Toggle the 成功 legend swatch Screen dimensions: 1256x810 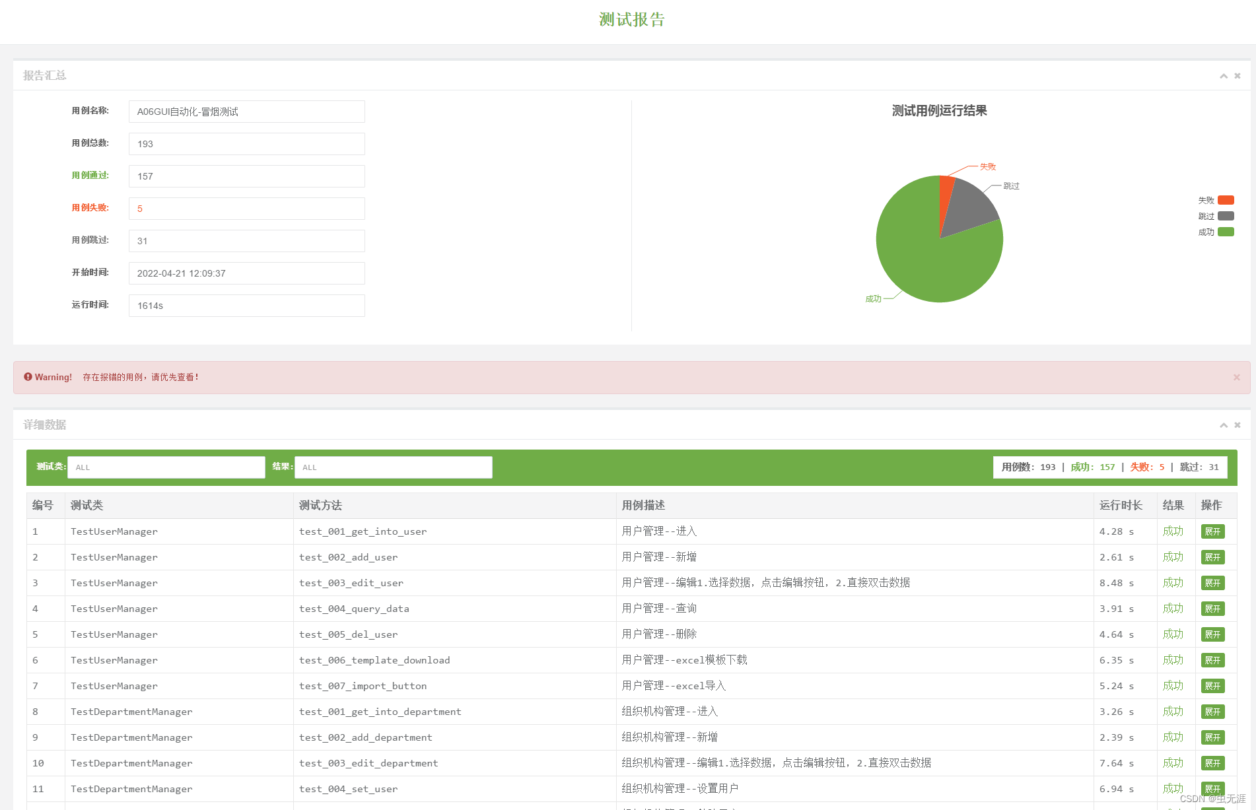click(1226, 232)
